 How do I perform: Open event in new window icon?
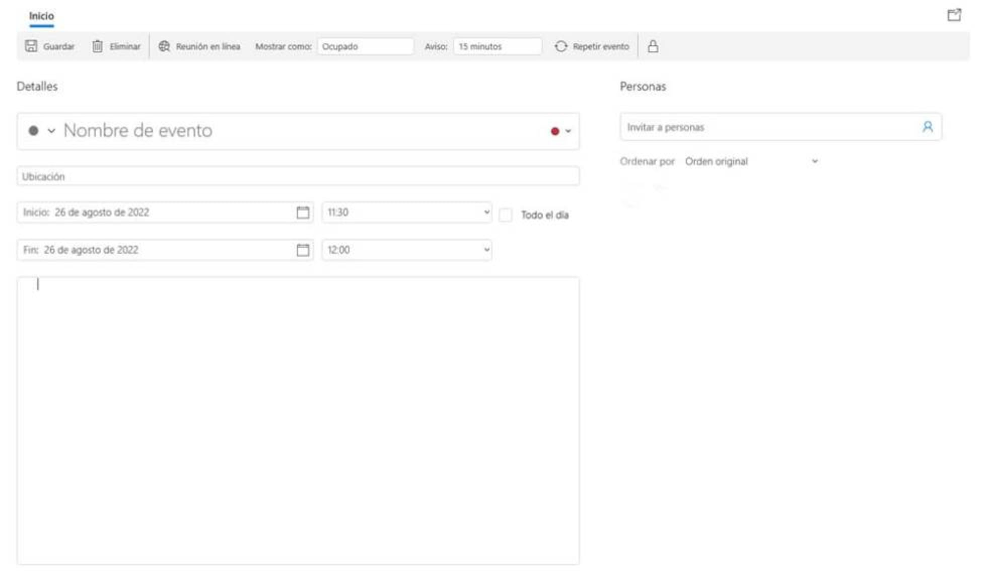coord(954,15)
